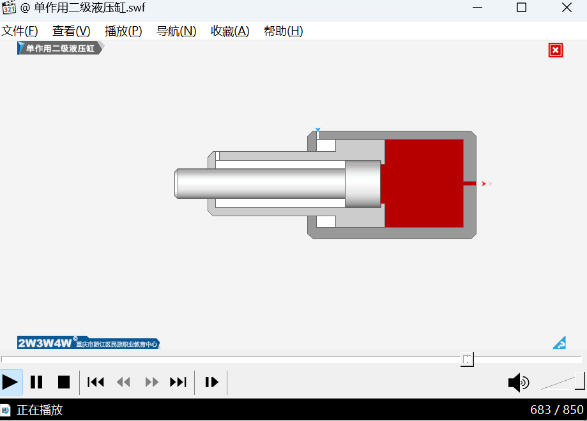Open the 帮助(H) help menu

click(283, 31)
